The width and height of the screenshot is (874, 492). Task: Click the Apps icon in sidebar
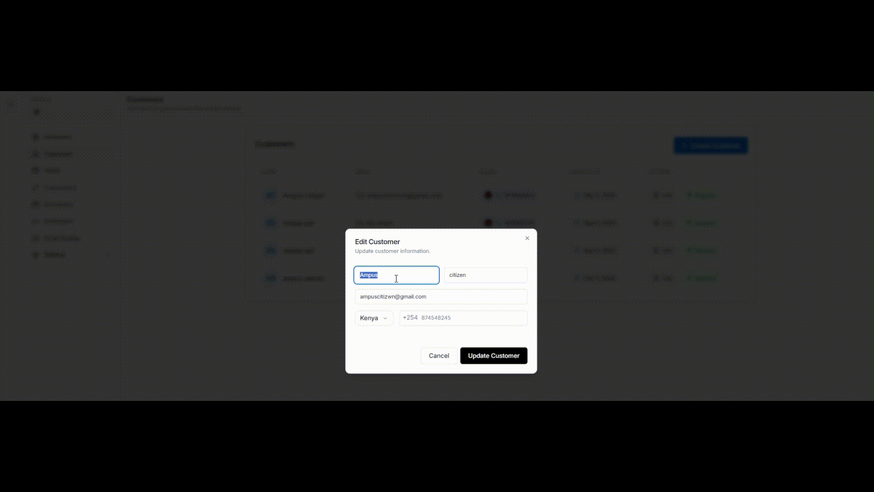pos(36,170)
